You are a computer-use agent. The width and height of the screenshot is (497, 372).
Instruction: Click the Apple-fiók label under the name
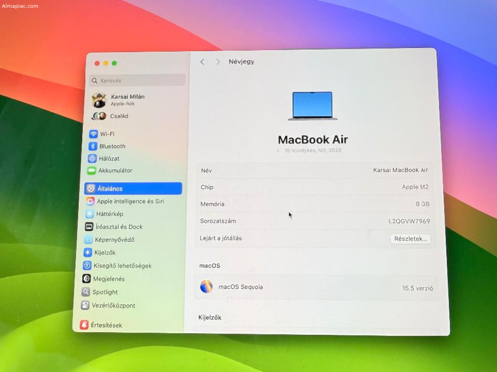[123, 104]
